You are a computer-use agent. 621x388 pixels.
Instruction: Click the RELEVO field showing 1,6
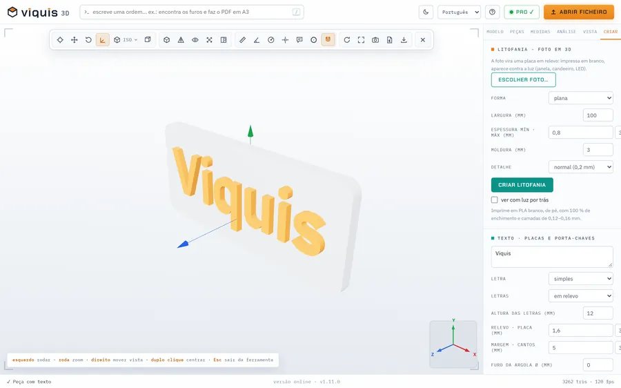(x=580, y=330)
